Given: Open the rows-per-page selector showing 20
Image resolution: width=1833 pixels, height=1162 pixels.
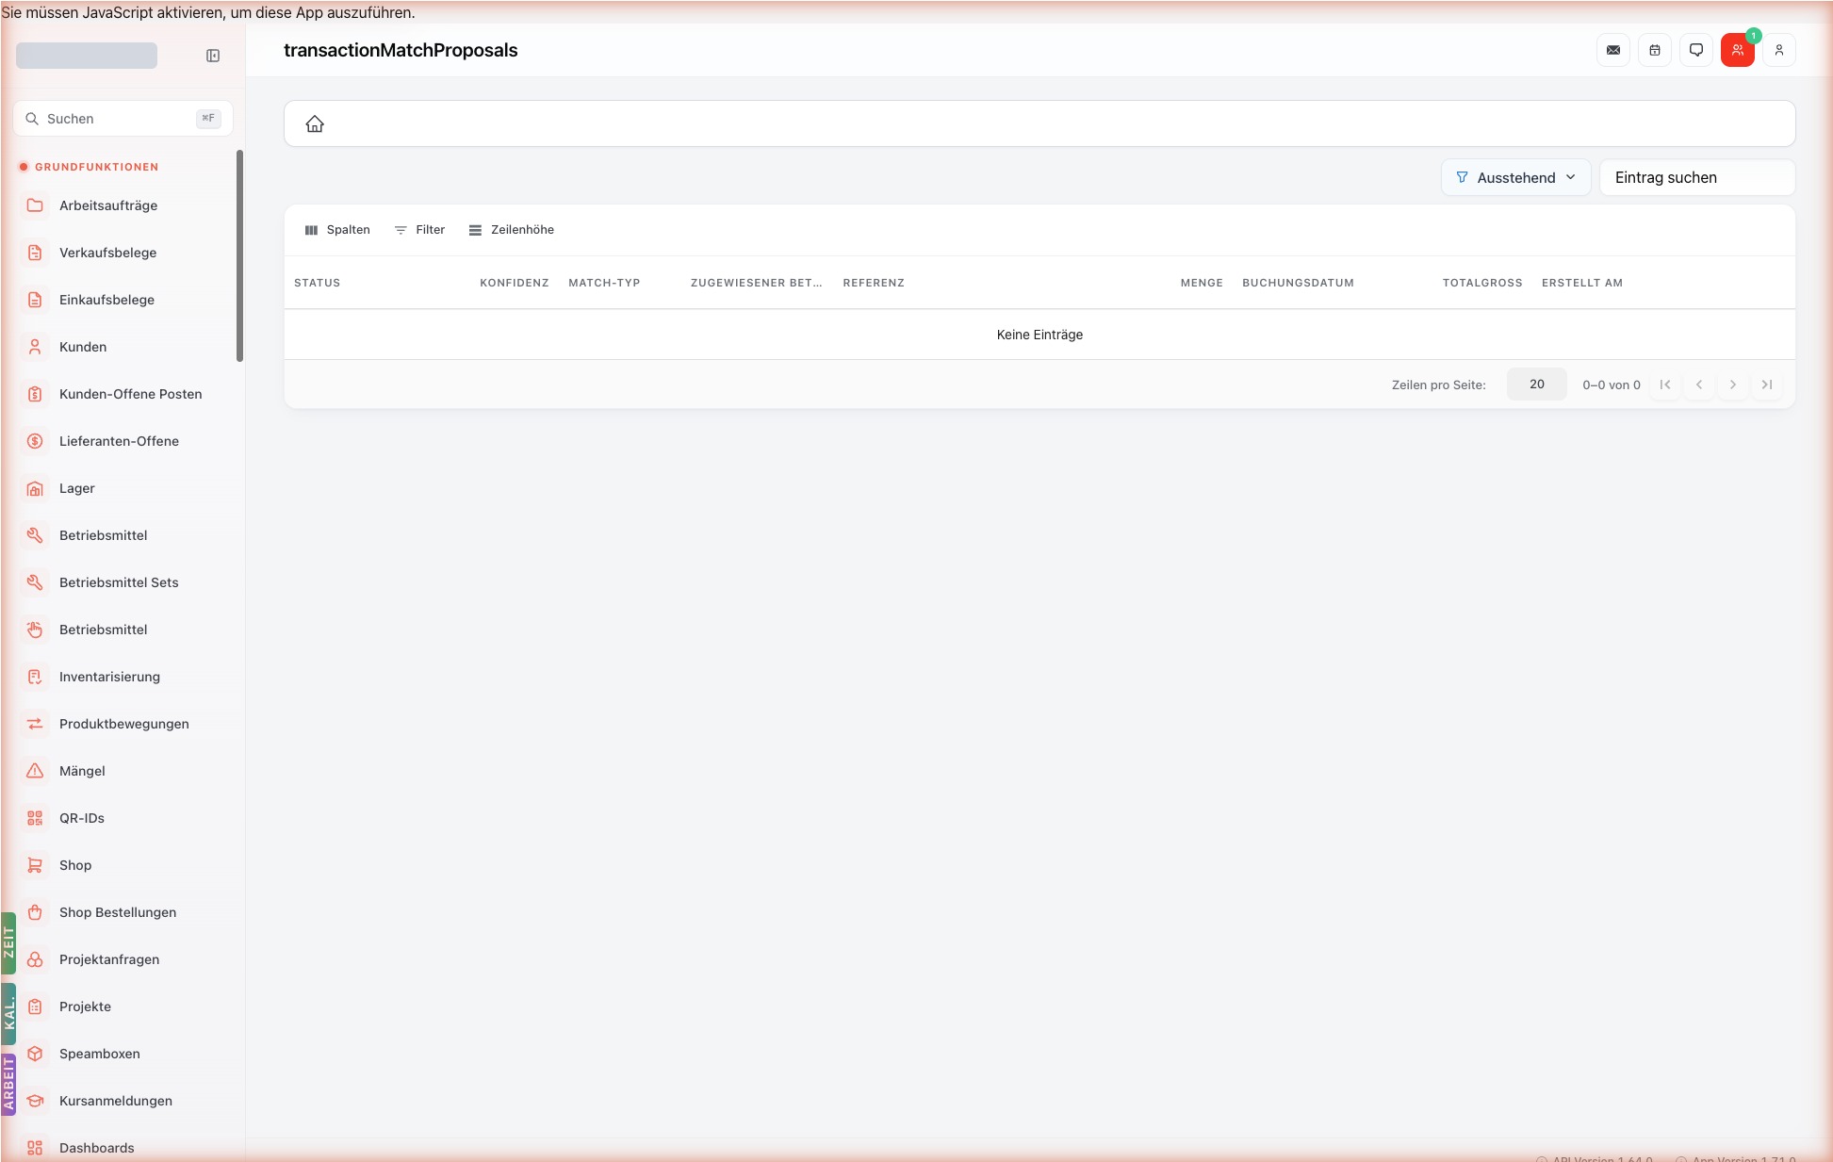Looking at the screenshot, I should 1536,385.
